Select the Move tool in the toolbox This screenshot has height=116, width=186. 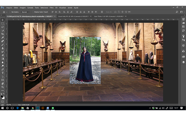pos(2,20)
